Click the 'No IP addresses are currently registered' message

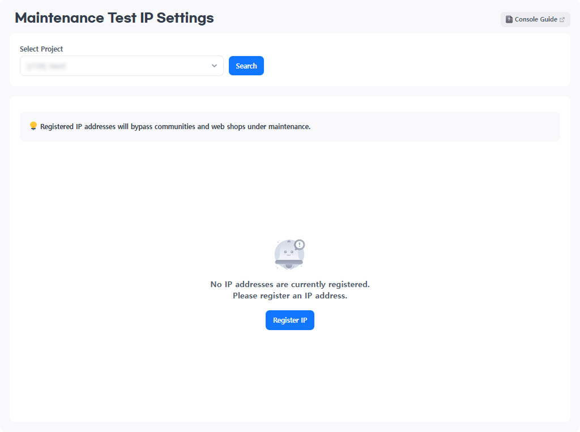(x=290, y=284)
